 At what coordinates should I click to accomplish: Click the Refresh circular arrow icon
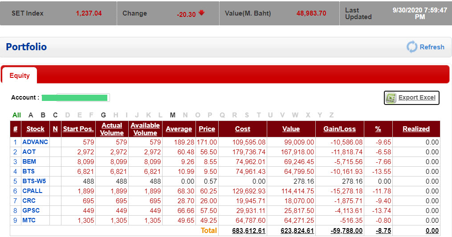[411, 47]
